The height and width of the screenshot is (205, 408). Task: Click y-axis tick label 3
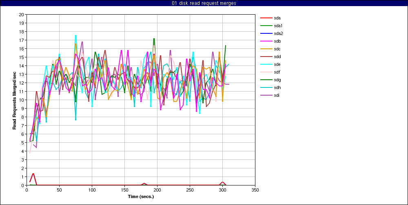pyautogui.click(x=22, y=159)
